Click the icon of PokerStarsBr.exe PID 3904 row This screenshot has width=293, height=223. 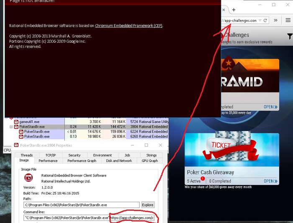pyautogui.click(x=16, y=127)
